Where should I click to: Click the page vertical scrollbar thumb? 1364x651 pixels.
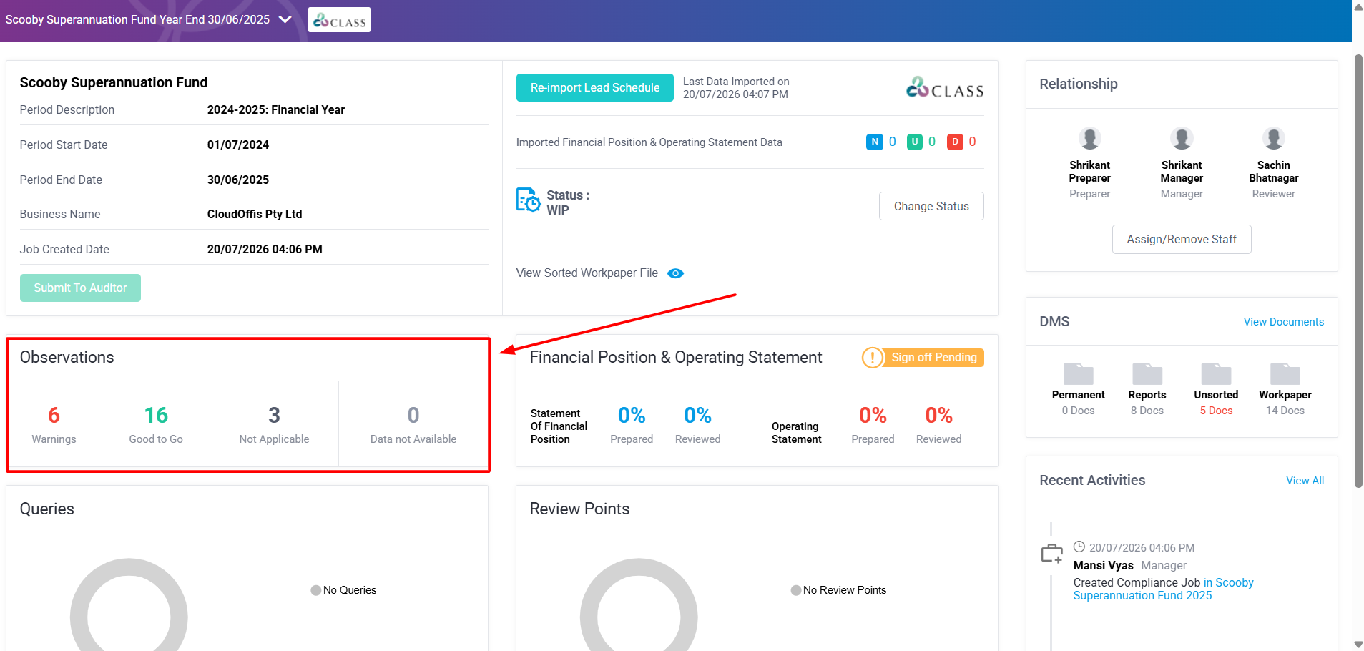tap(1358, 272)
